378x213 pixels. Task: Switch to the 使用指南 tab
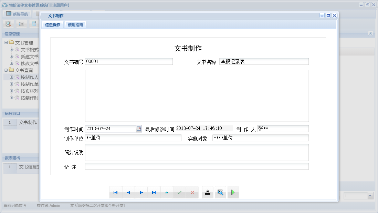pos(75,25)
